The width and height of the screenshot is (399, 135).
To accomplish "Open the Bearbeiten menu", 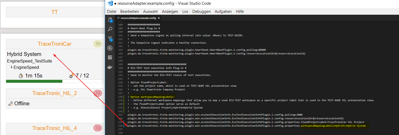I will tap(130, 12).
